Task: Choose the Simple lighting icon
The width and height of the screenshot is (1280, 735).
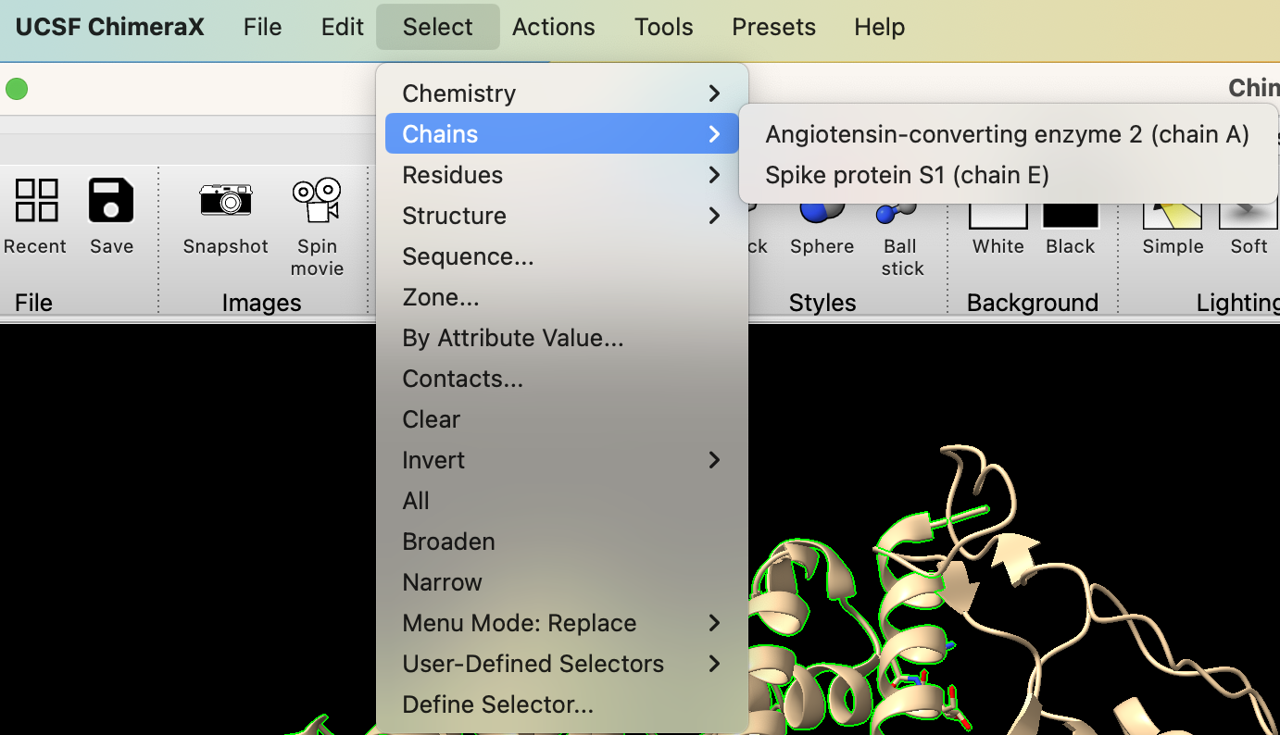Action: click(x=1173, y=211)
